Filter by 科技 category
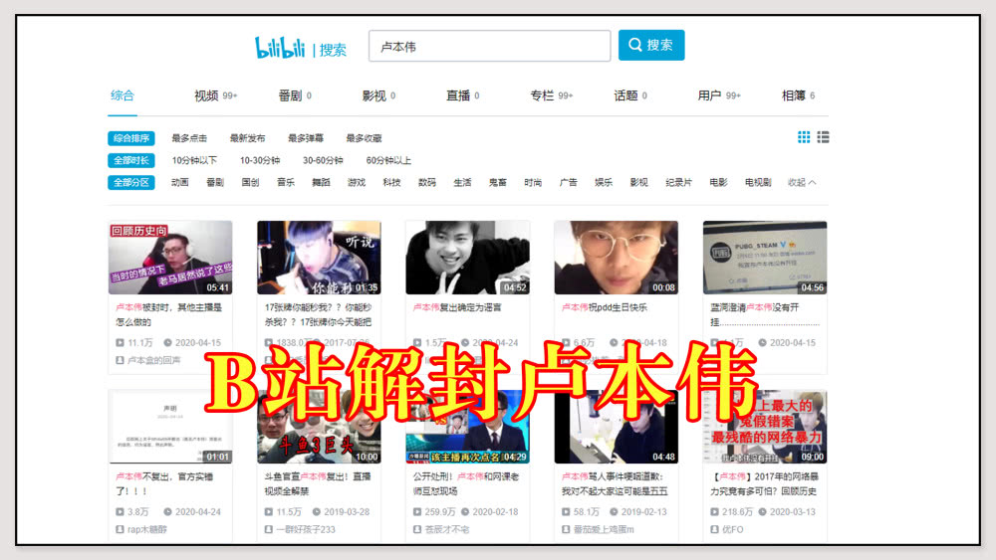 (x=391, y=183)
